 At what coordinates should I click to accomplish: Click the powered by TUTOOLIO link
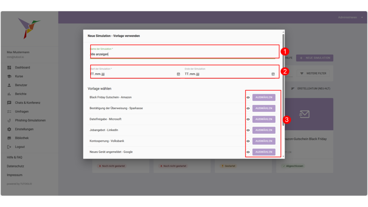click(x=19, y=184)
